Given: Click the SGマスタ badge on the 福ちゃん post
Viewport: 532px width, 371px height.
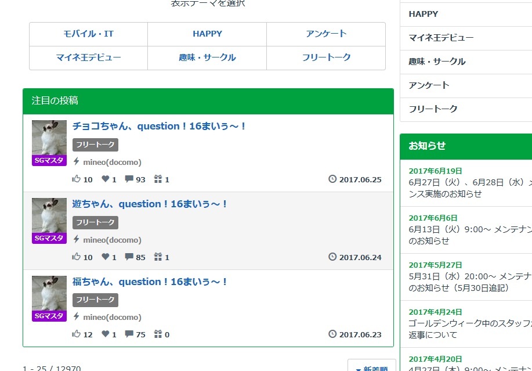Looking at the screenshot, I should tap(49, 316).
